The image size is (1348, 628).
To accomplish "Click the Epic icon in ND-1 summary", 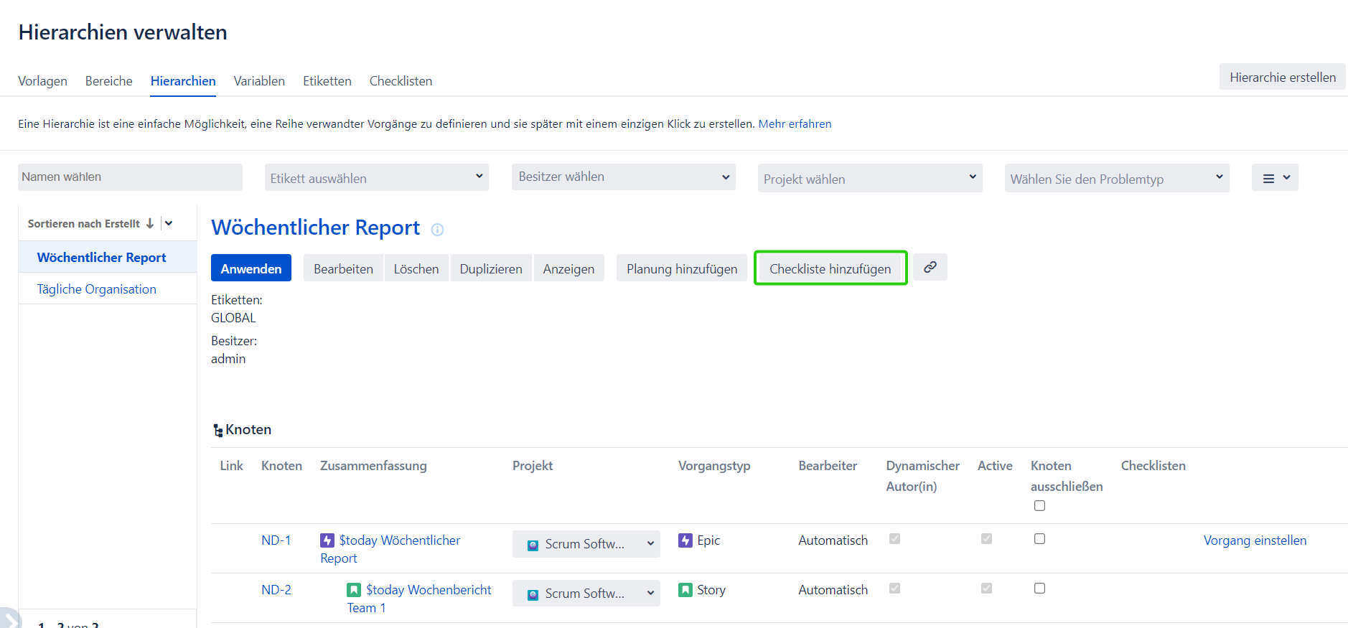I will pos(327,540).
